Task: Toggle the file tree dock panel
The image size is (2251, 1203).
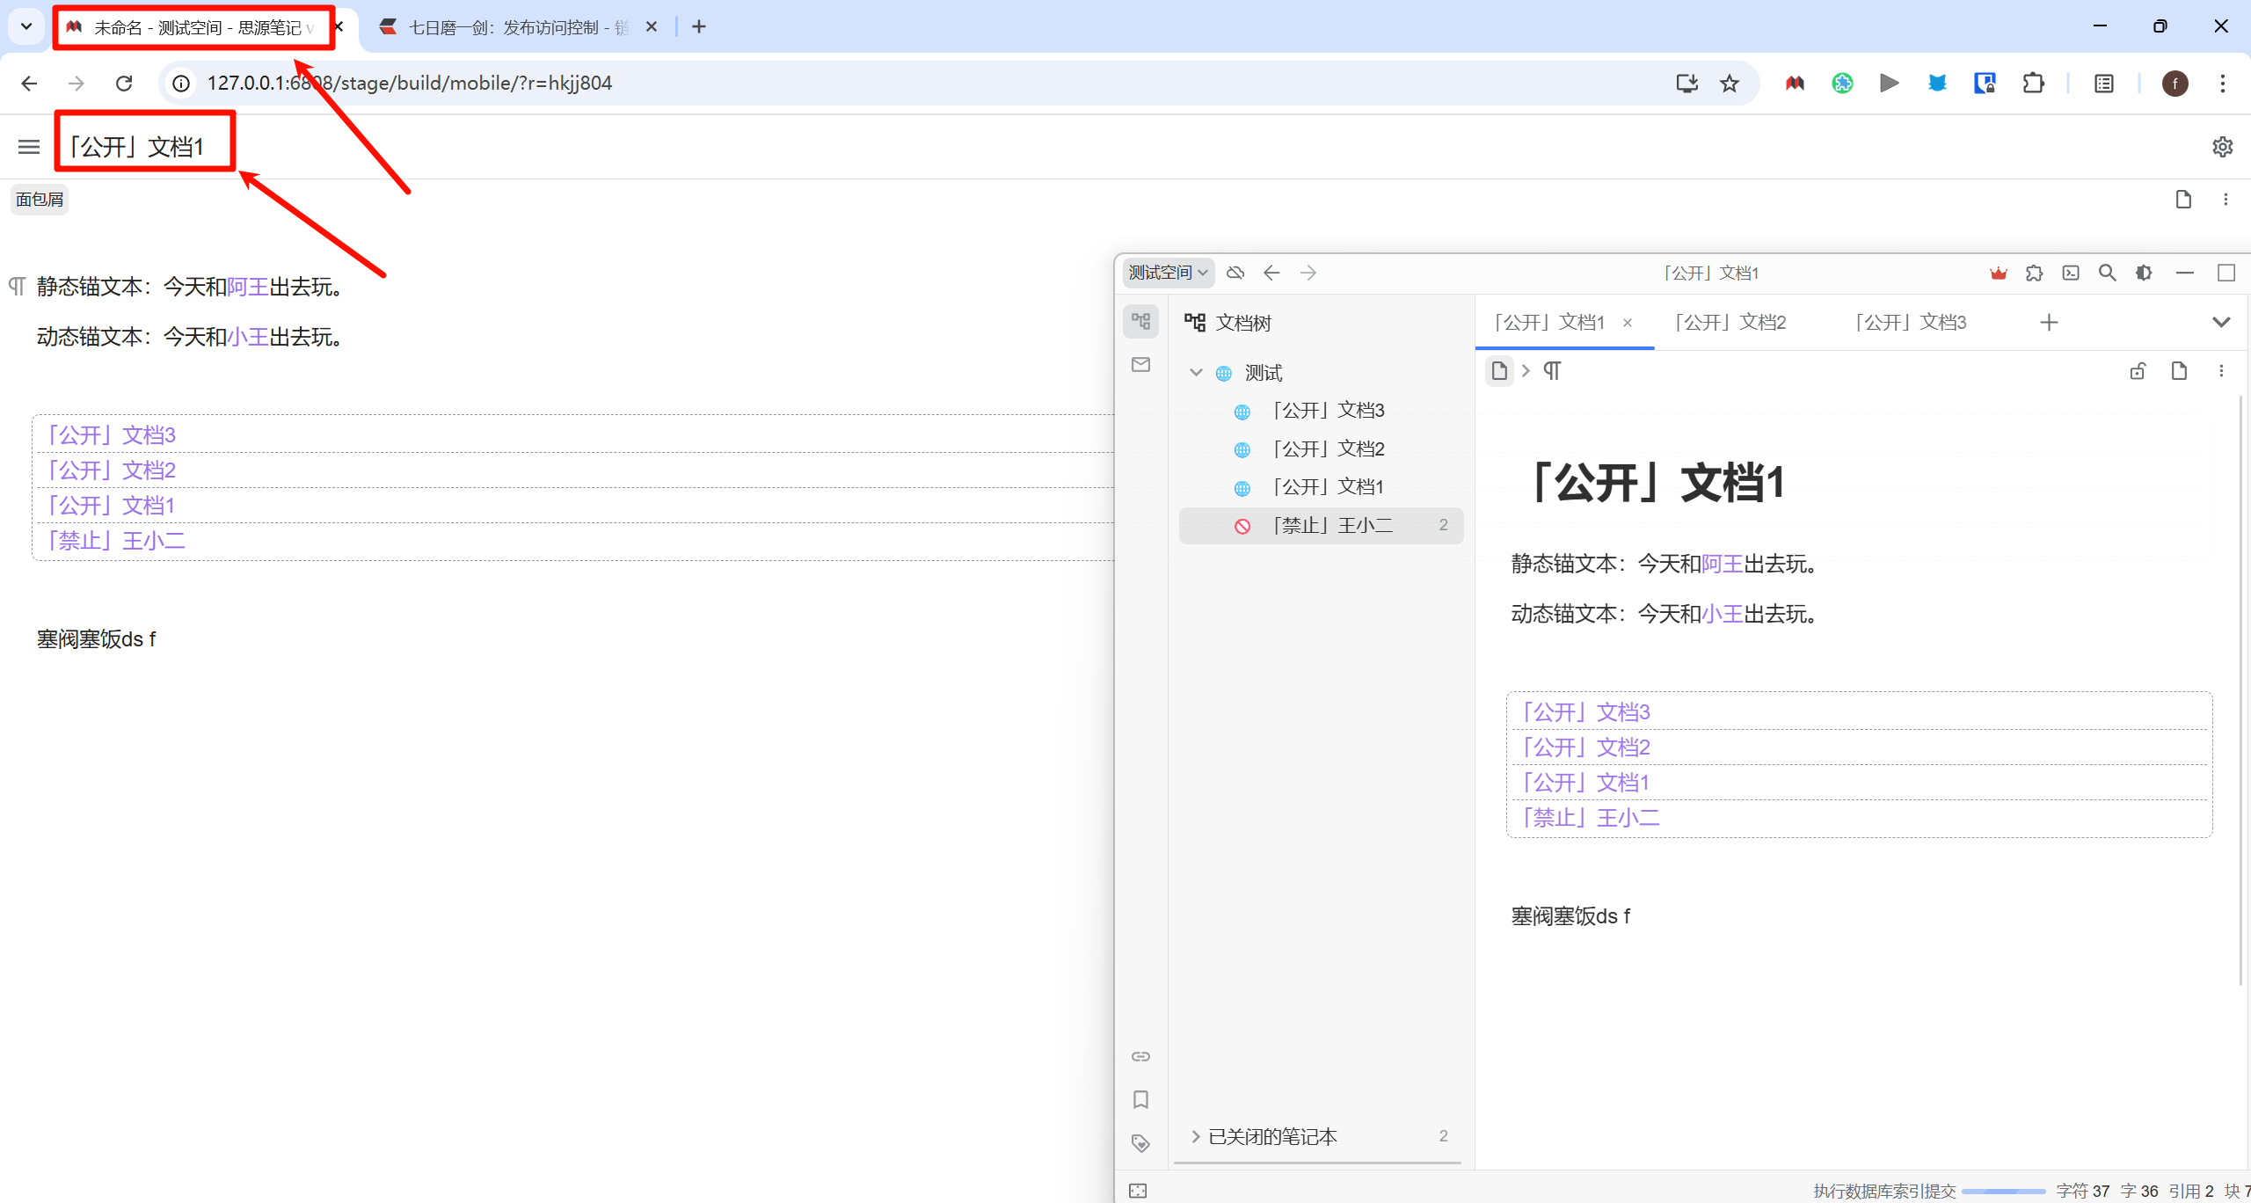Action: click(1140, 322)
